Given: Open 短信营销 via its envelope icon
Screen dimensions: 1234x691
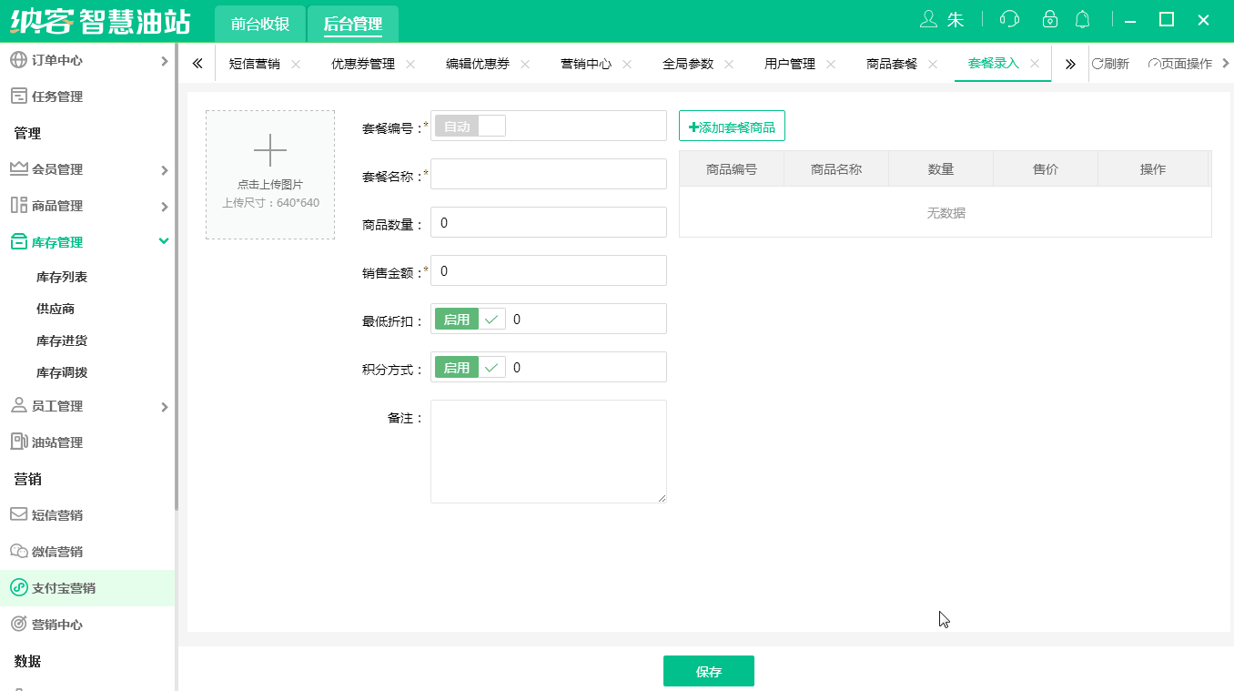Looking at the screenshot, I should (x=20, y=514).
